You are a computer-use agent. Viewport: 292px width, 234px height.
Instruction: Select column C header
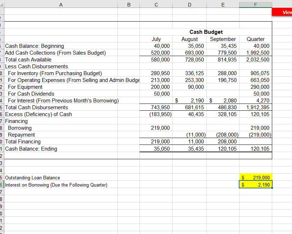[156, 4]
